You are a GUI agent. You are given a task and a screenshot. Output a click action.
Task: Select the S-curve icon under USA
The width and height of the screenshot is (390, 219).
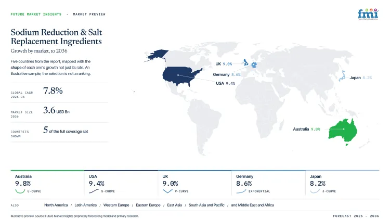coord(94,191)
